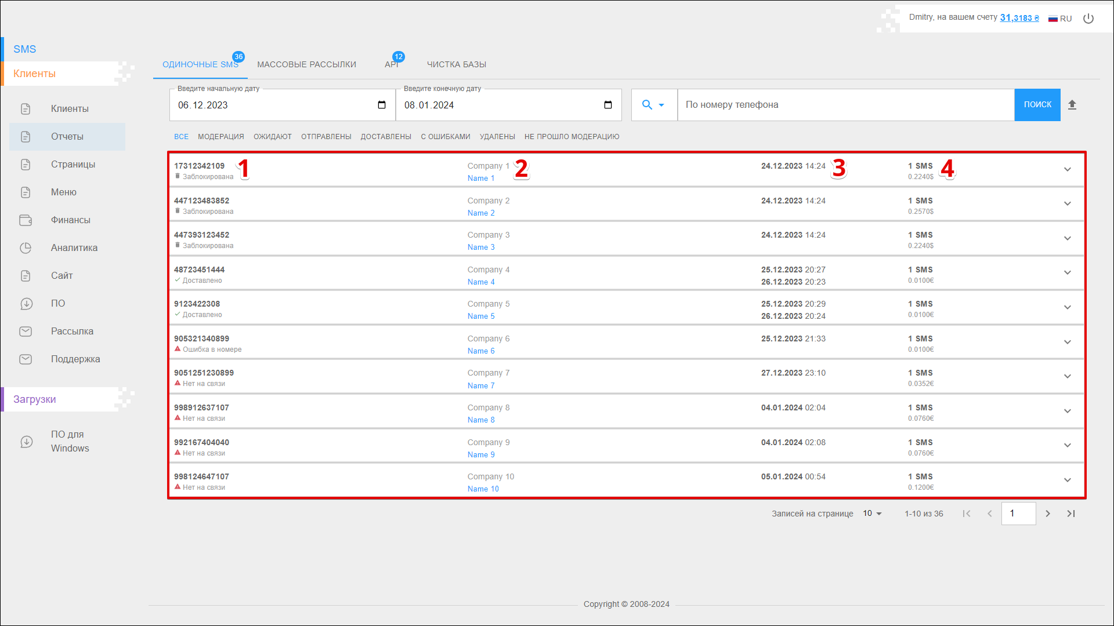
Task: Expand row for number 17312342109
Action: [1068, 169]
